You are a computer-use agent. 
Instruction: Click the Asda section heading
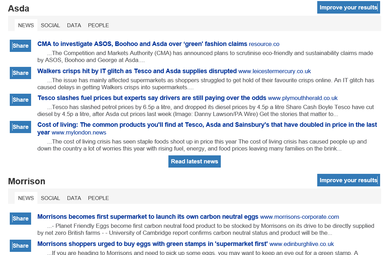19,9
